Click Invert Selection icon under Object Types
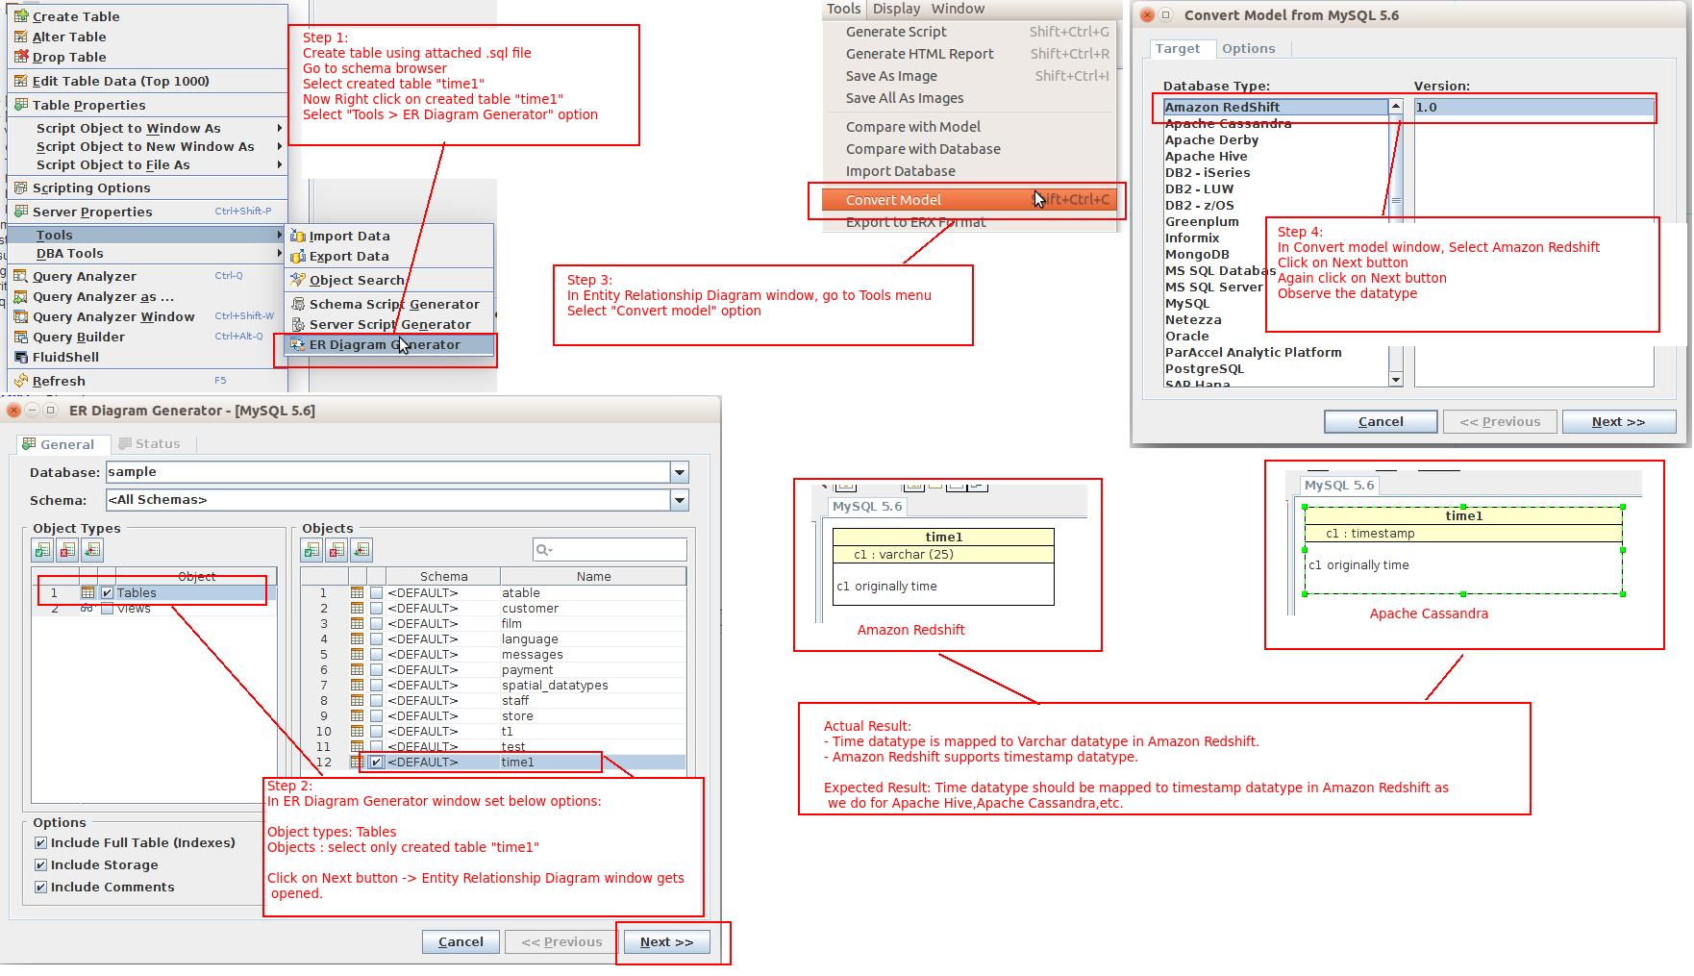The width and height of the screenshot is (1694, 976). [92, 550]
